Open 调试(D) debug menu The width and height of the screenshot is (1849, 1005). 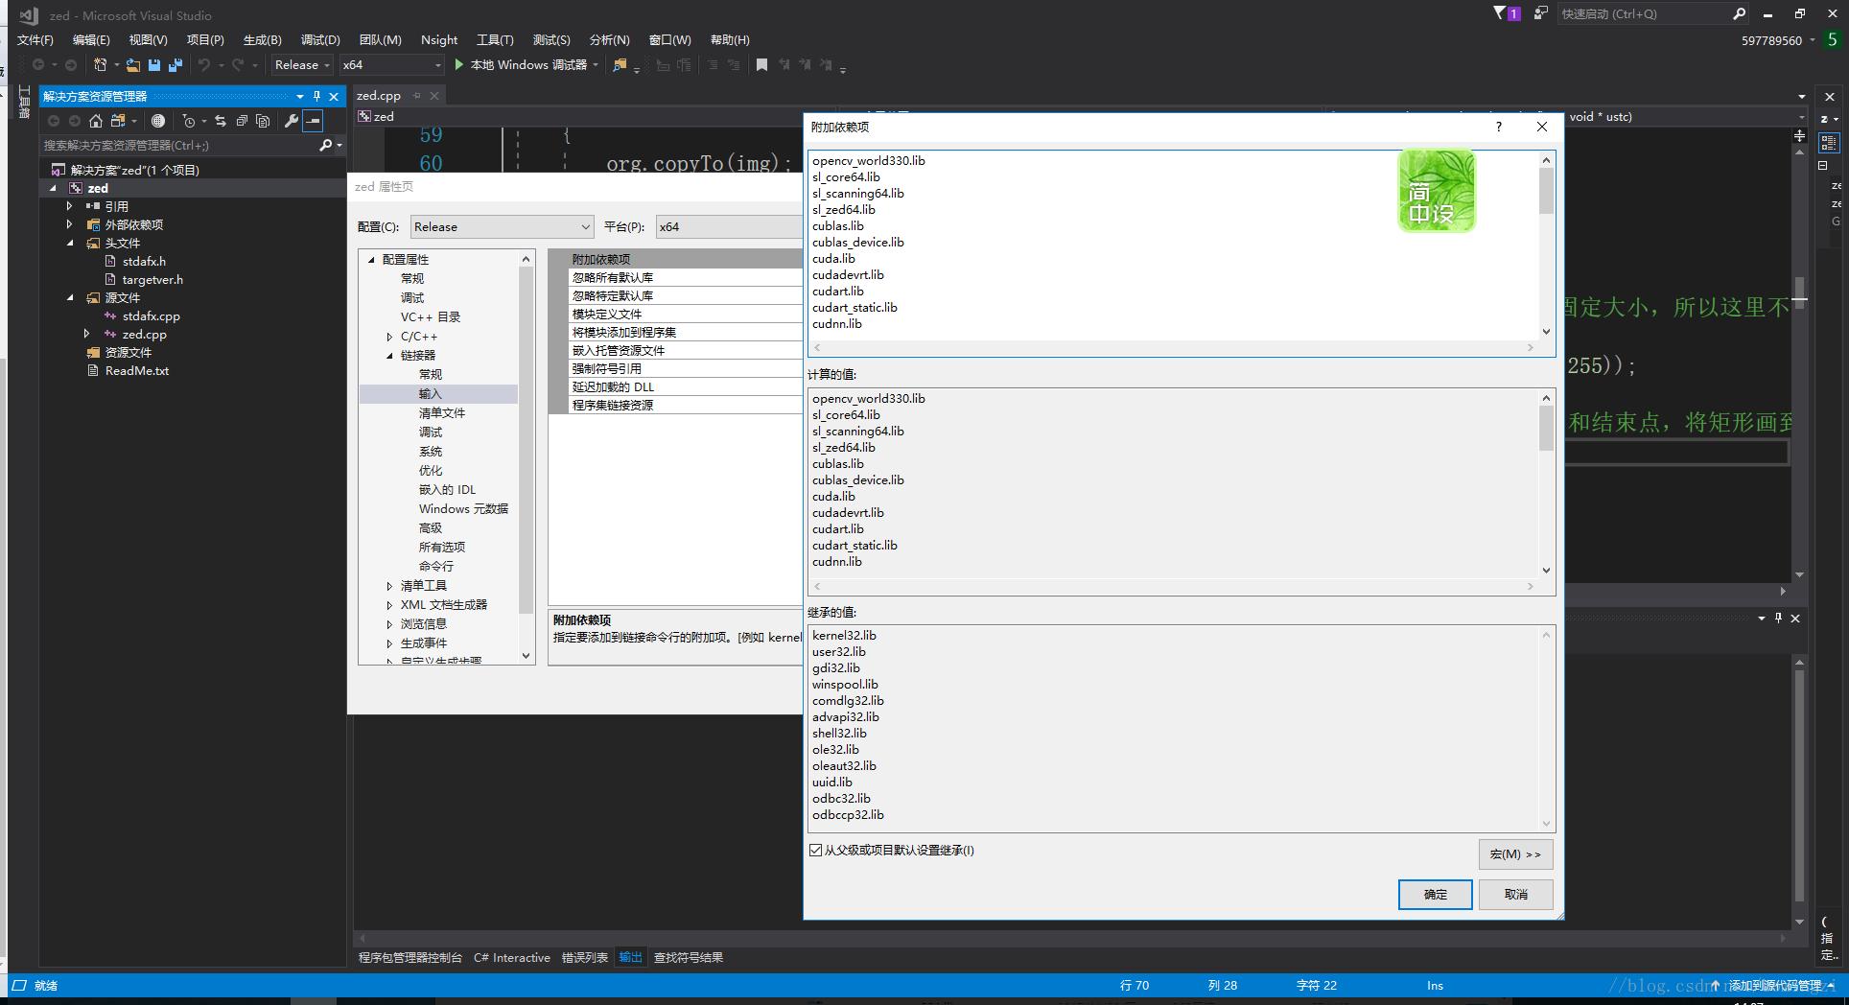[x=320, y=40]
